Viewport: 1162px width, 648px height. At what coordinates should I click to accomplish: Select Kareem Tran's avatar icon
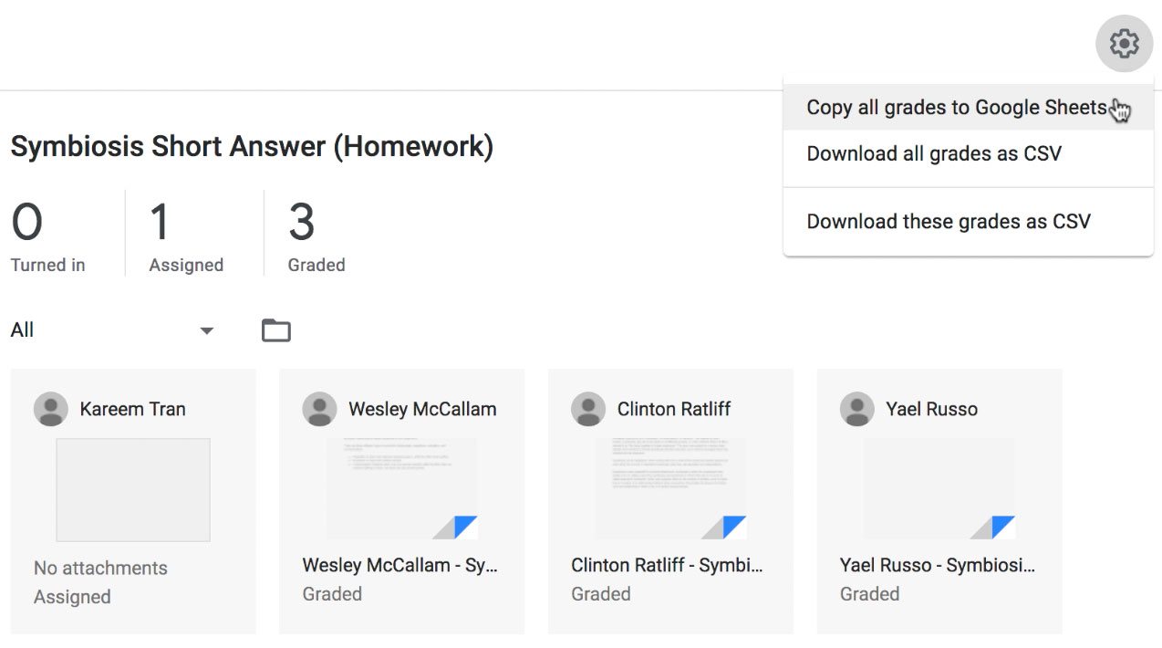[x=50, y=409]
